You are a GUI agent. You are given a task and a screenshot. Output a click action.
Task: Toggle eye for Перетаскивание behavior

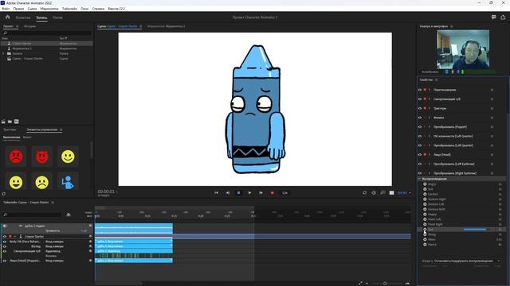click(420, 90)
